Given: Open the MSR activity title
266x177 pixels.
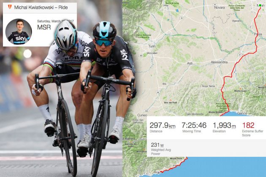Looking at the screenshot, I should 44,27.
